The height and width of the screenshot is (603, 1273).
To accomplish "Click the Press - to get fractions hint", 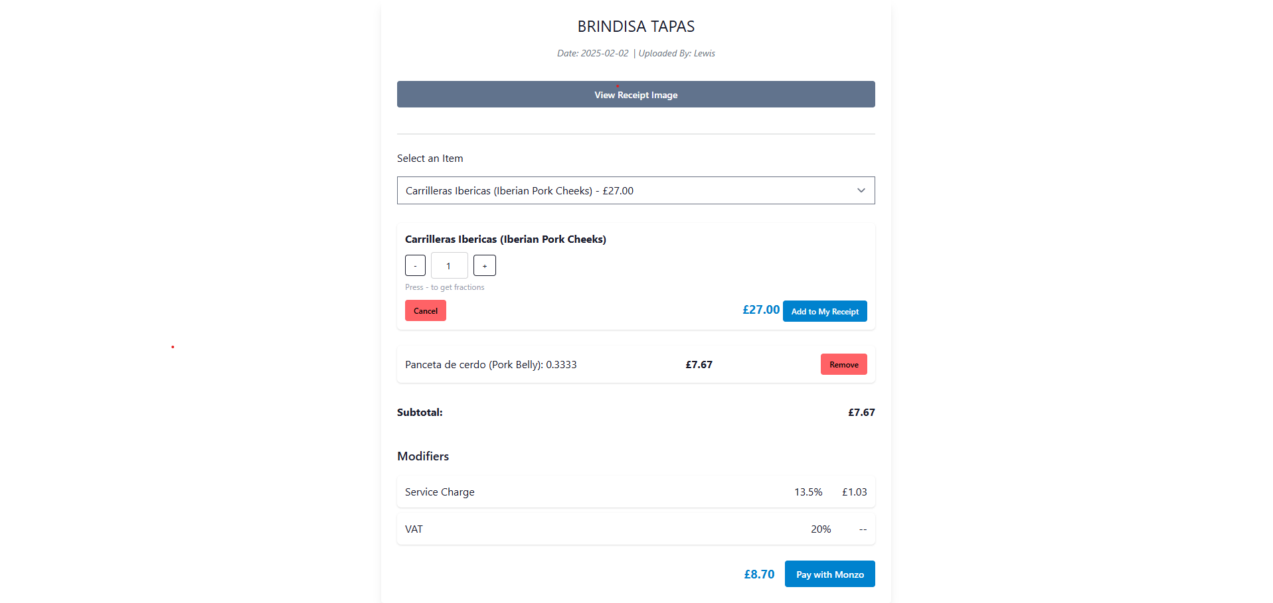I will [444, 287].
